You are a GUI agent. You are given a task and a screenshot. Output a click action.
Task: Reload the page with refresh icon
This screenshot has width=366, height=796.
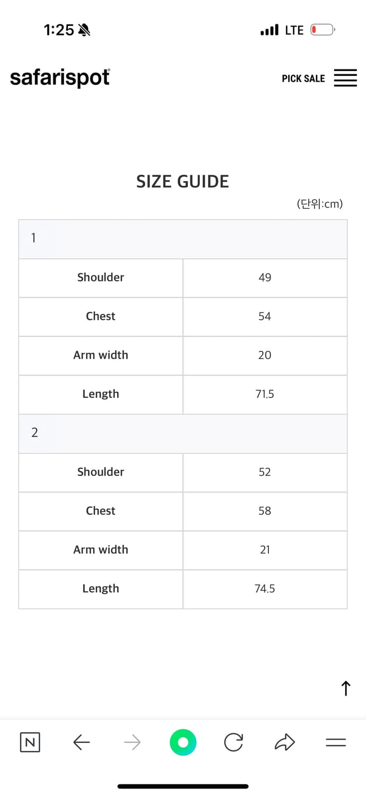[233, 742]
